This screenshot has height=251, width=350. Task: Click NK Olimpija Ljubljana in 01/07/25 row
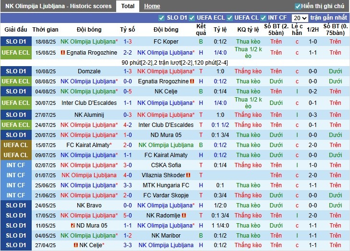tap(89, 175)
